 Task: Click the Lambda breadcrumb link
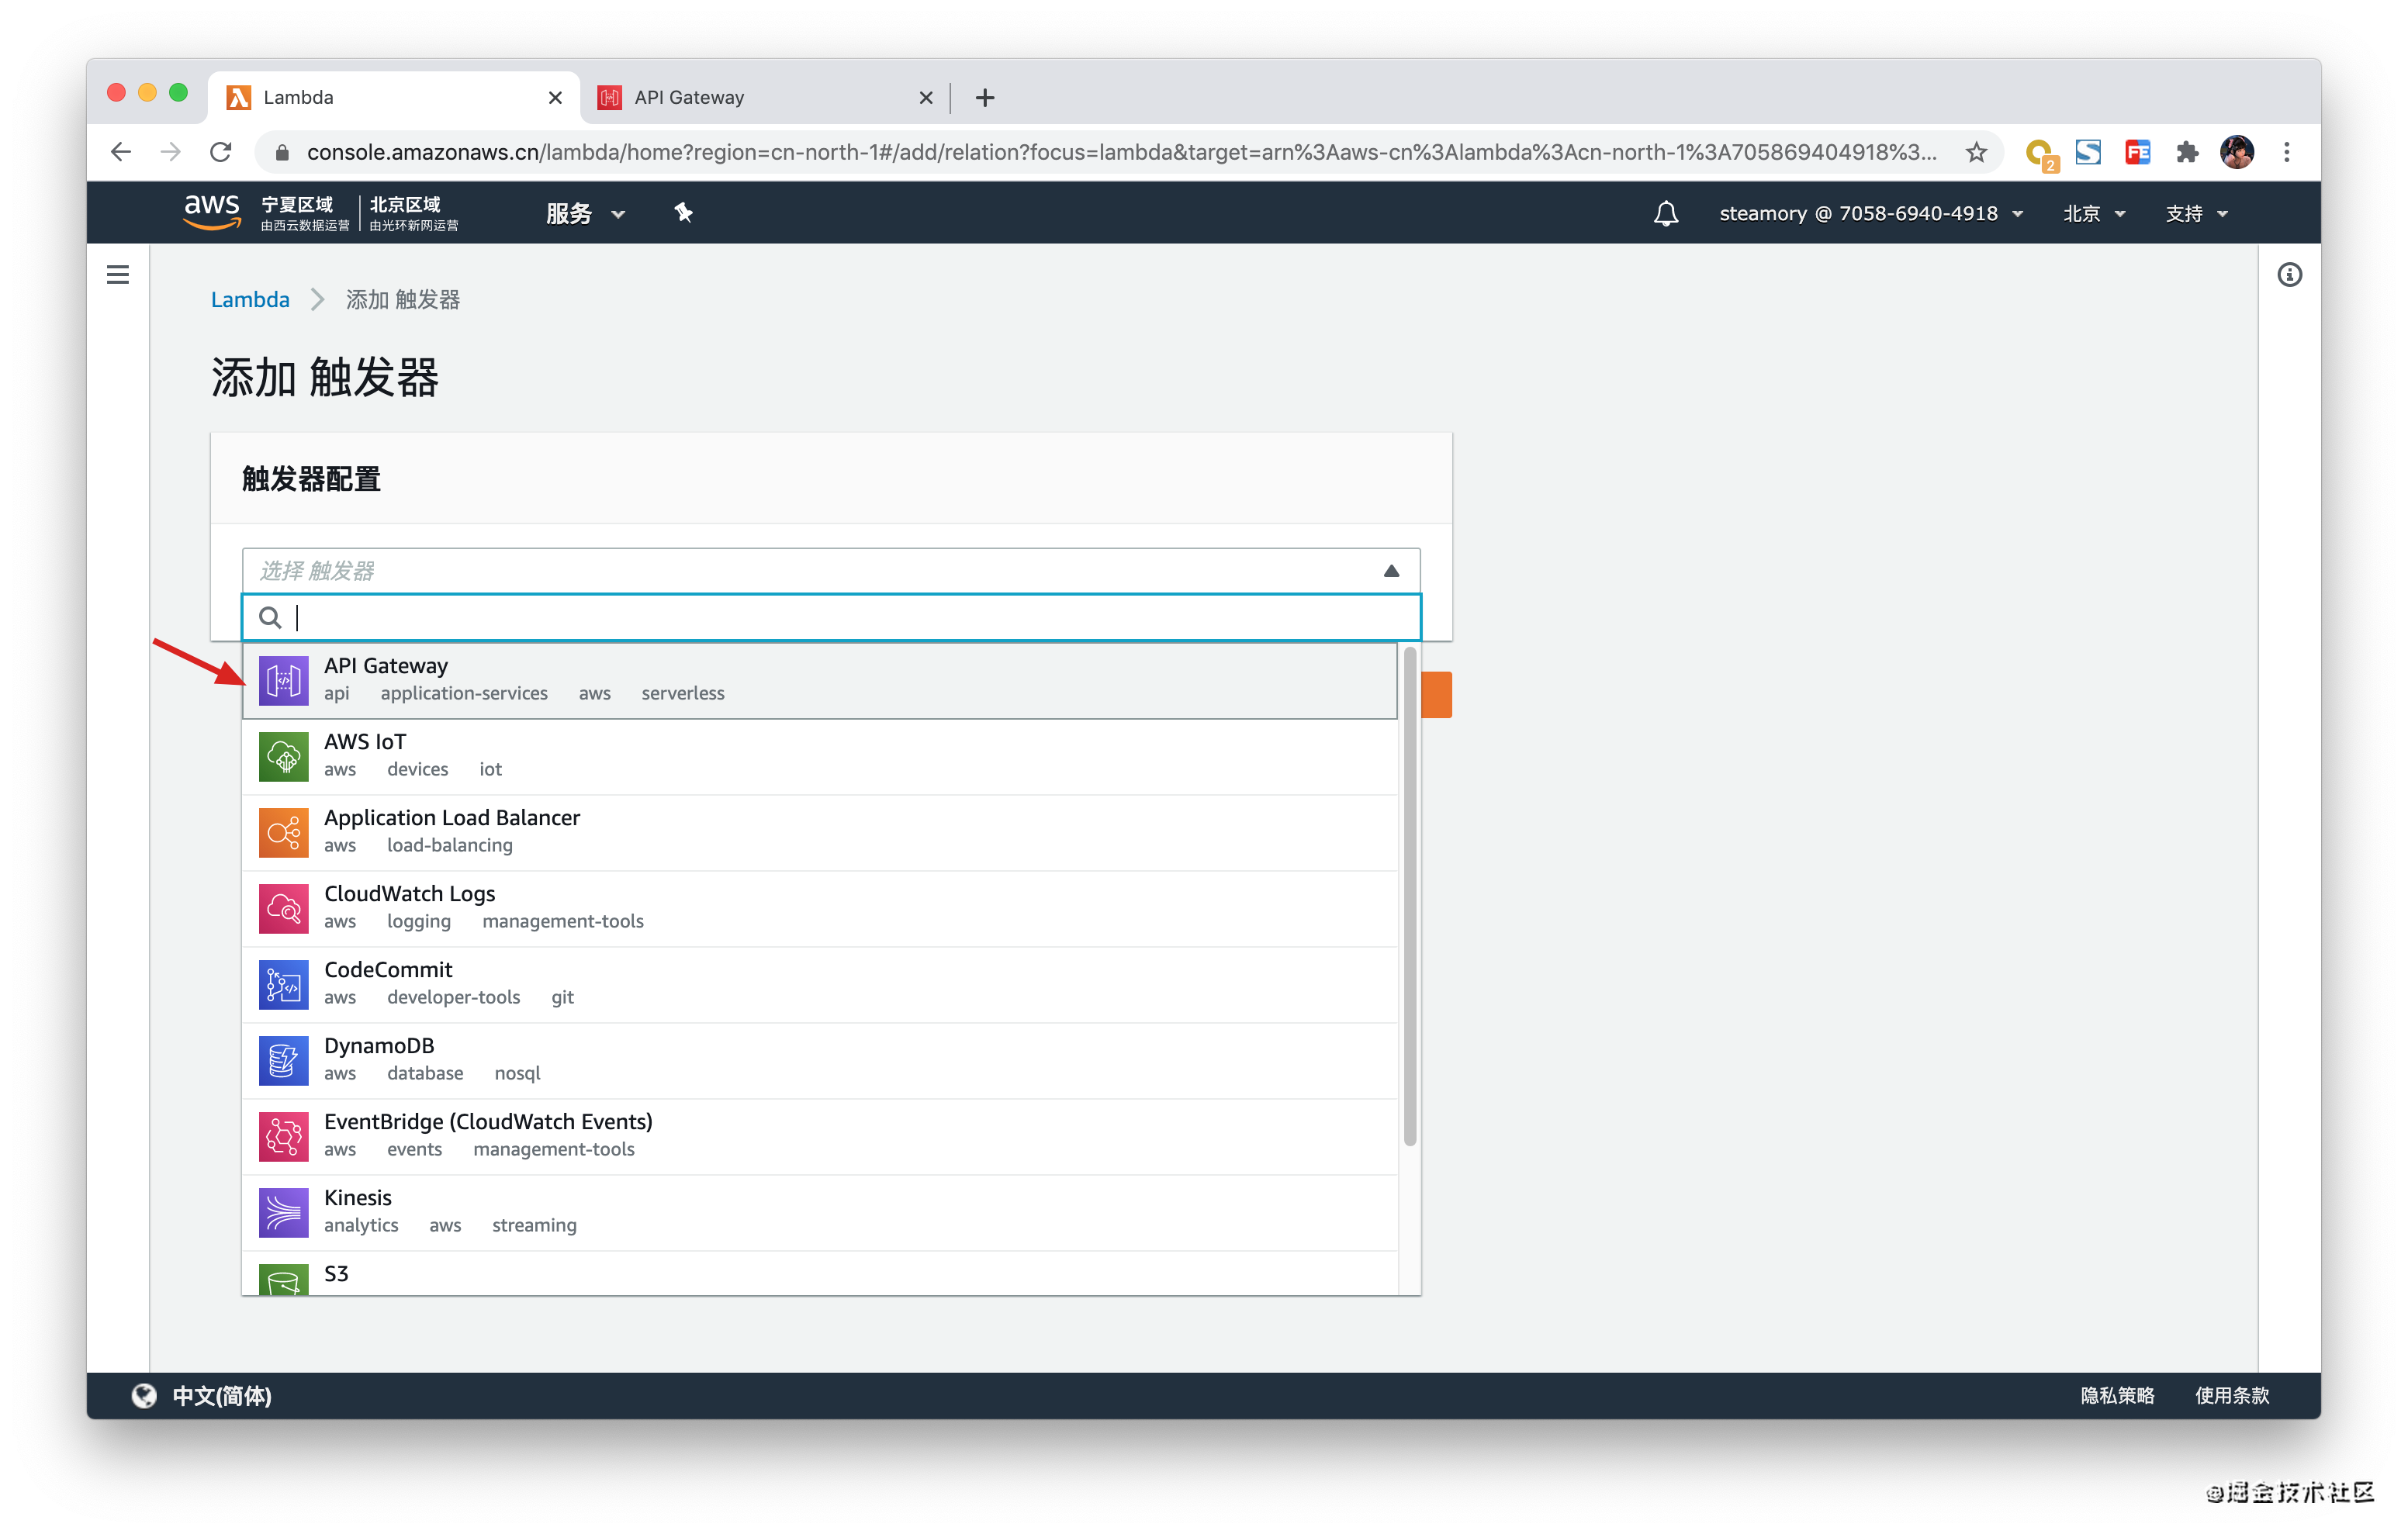[250, 299]
